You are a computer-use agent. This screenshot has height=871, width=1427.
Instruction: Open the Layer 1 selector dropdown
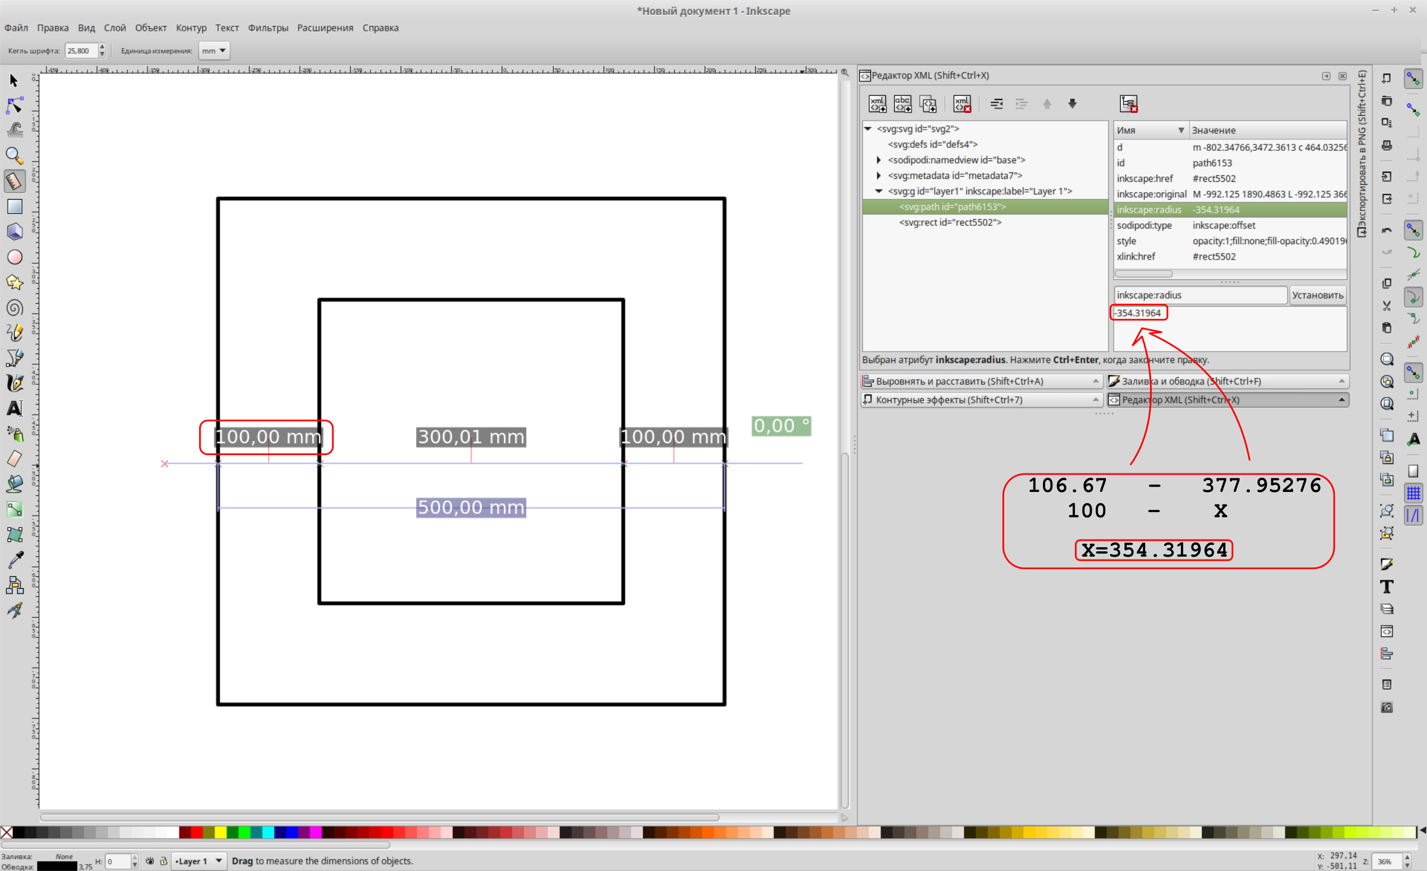(x=199, y=861)
